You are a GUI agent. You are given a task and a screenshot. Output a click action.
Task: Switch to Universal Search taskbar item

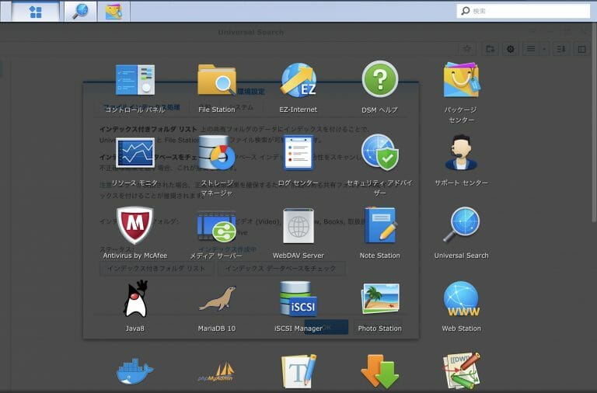[x=80, y=12]
